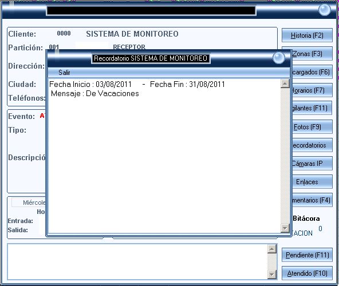Mark event as Pendiente (F11)

coord(307,255)
